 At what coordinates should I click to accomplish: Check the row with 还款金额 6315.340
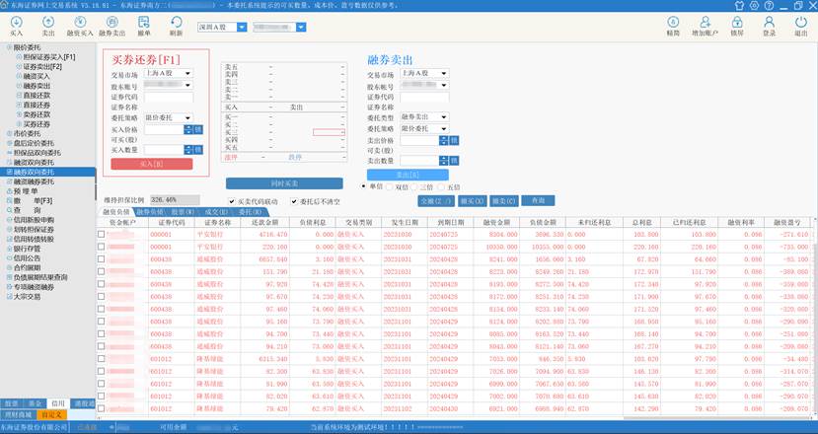tap(102, 359)
